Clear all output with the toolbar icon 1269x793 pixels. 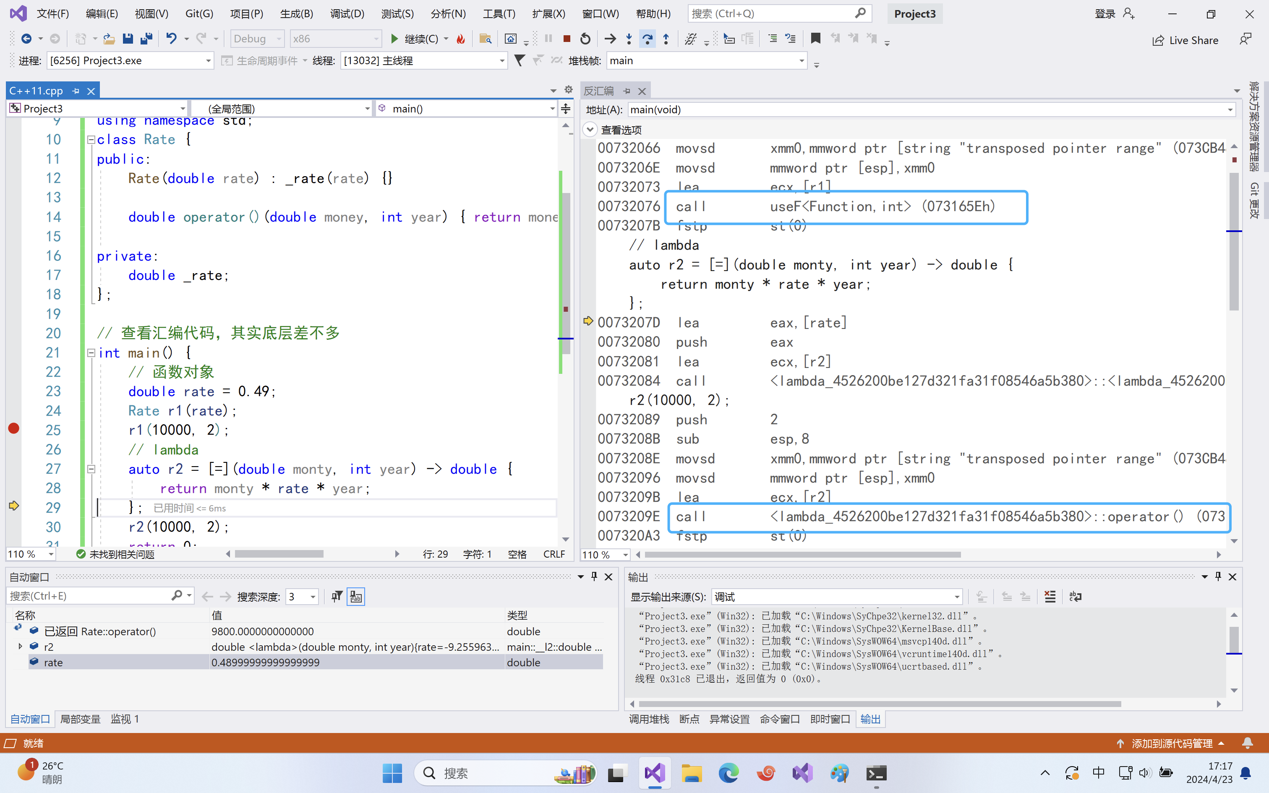coord(1050,596)
